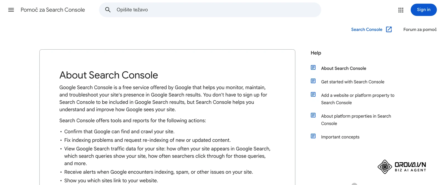Click 'Receive alerts when Google encounters indexing' bullet
The height and width of the screenshot is (185, 443).
pyautogui.click(x=159, y=172)
